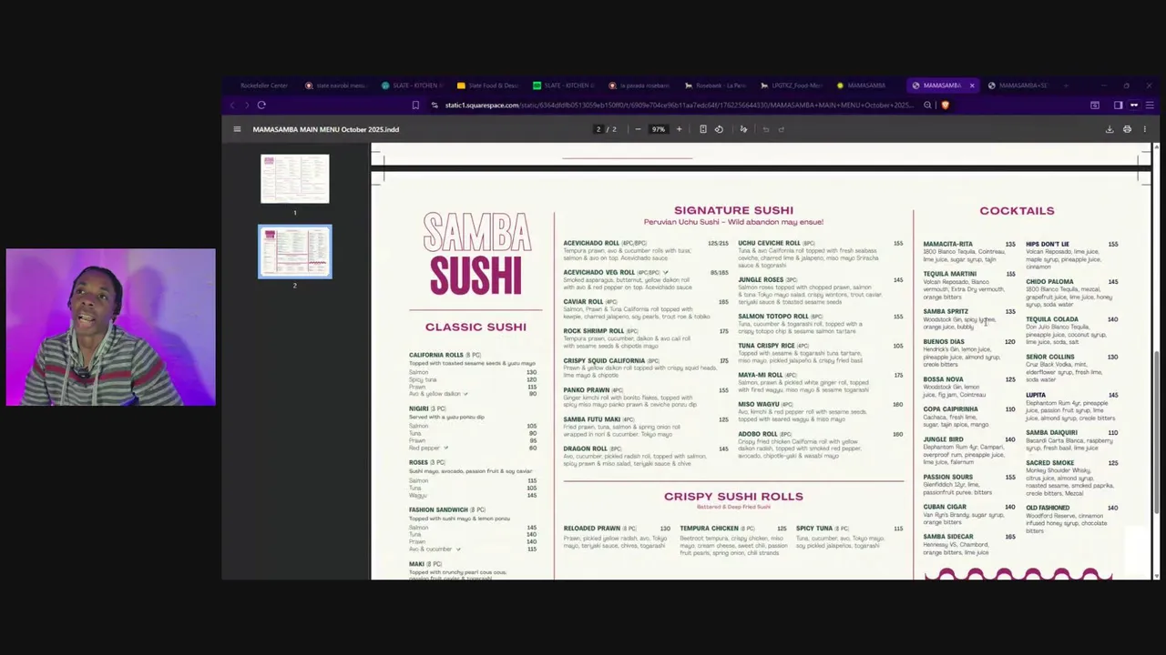Screen dimensions: 1166x655
Task: Open the Rosebank - La Parada tab
Action: point(715,86)
